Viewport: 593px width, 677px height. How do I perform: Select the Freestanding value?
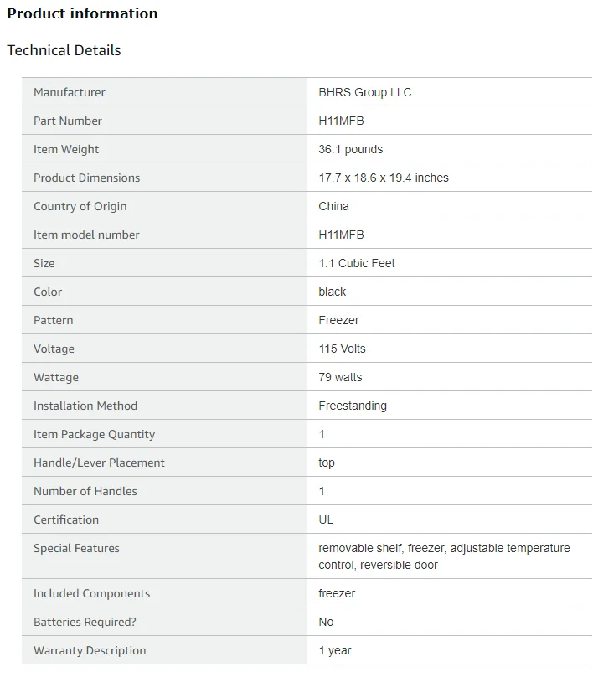(x=353, y=406)
